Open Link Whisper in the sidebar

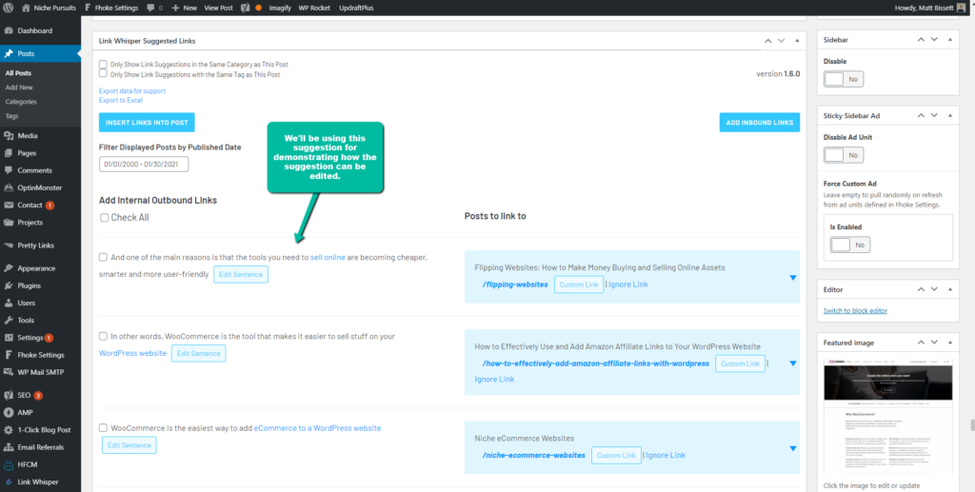coord(40,482)
